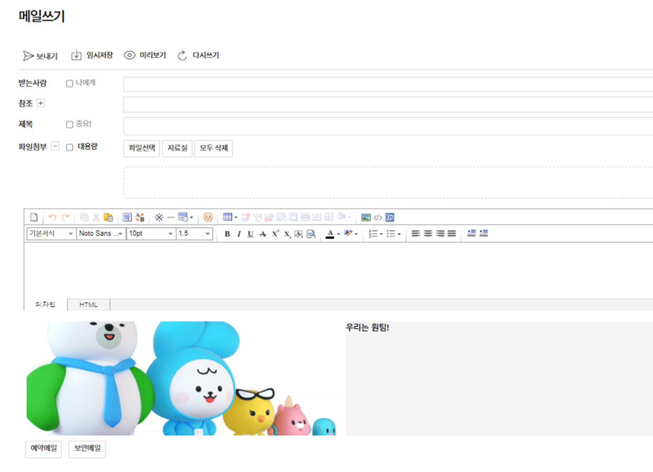Screen dimensions: 653x472
Task: Click the insert image icon in the editor
Action: [x=366, y=217]
